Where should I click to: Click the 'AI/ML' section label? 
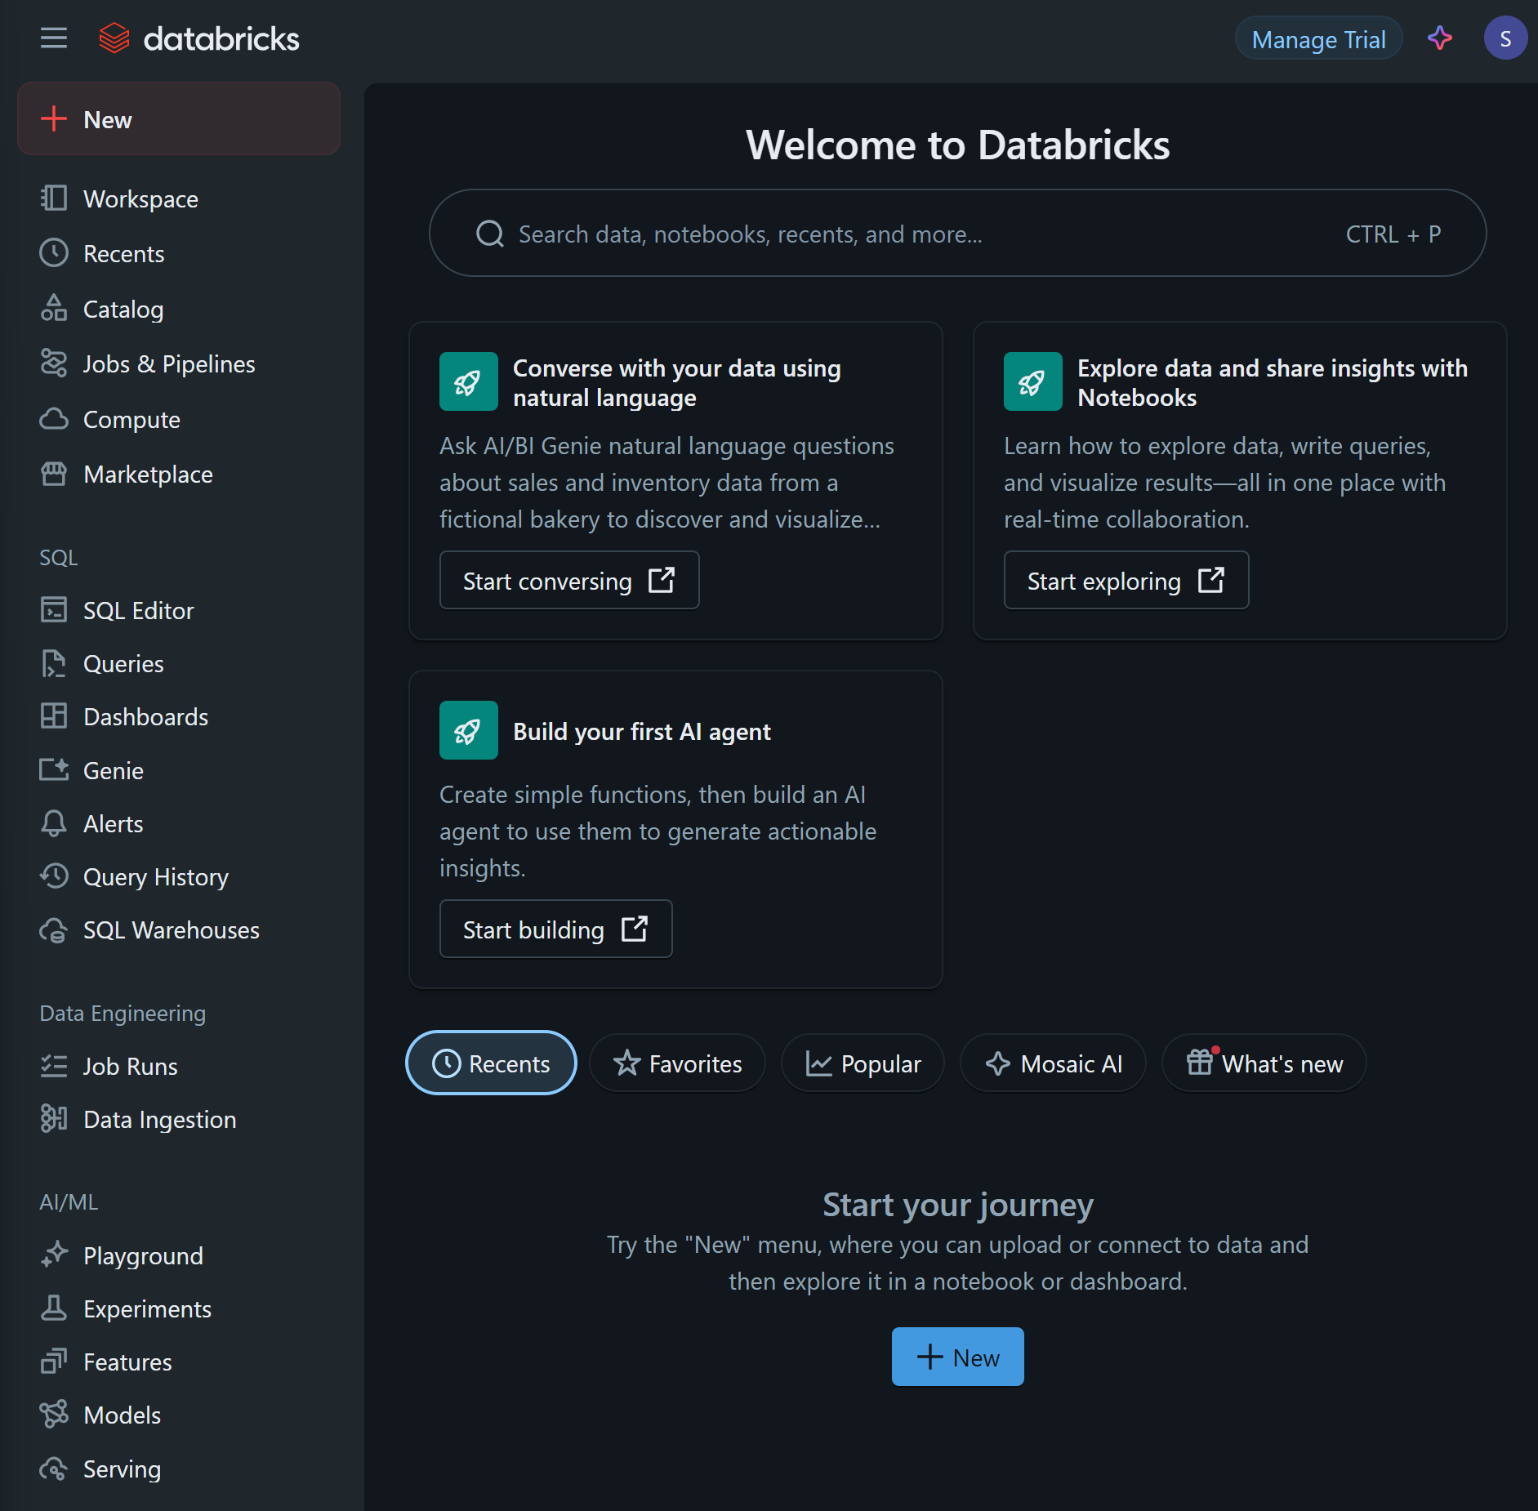click(69, 1201)
